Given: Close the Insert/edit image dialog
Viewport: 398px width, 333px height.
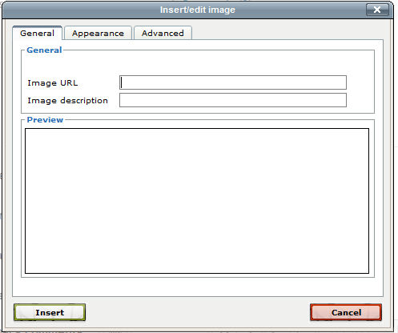Looking at the screenshot, I should click(377, 10).
